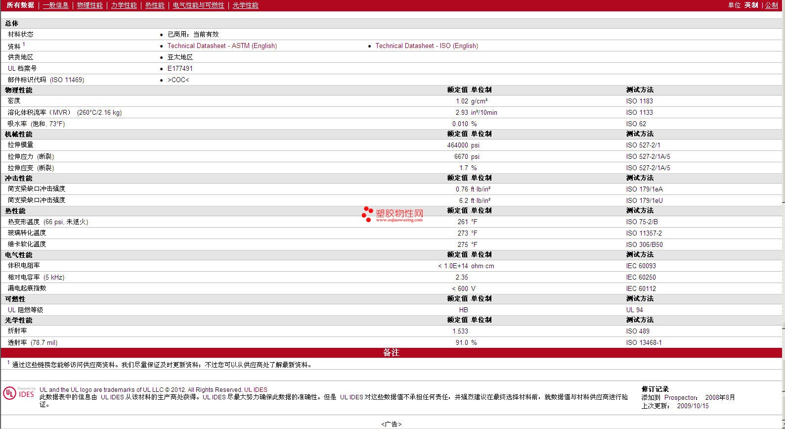Select heat deflection value 261
The width and height of the screenshot is (785, 429).
[463, 222]
